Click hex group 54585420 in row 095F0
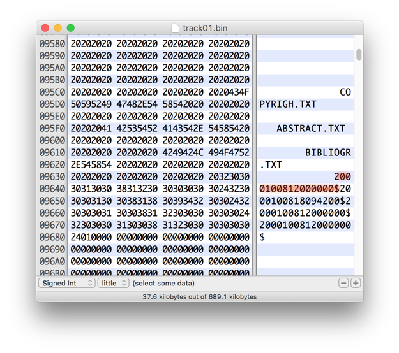 229,128
